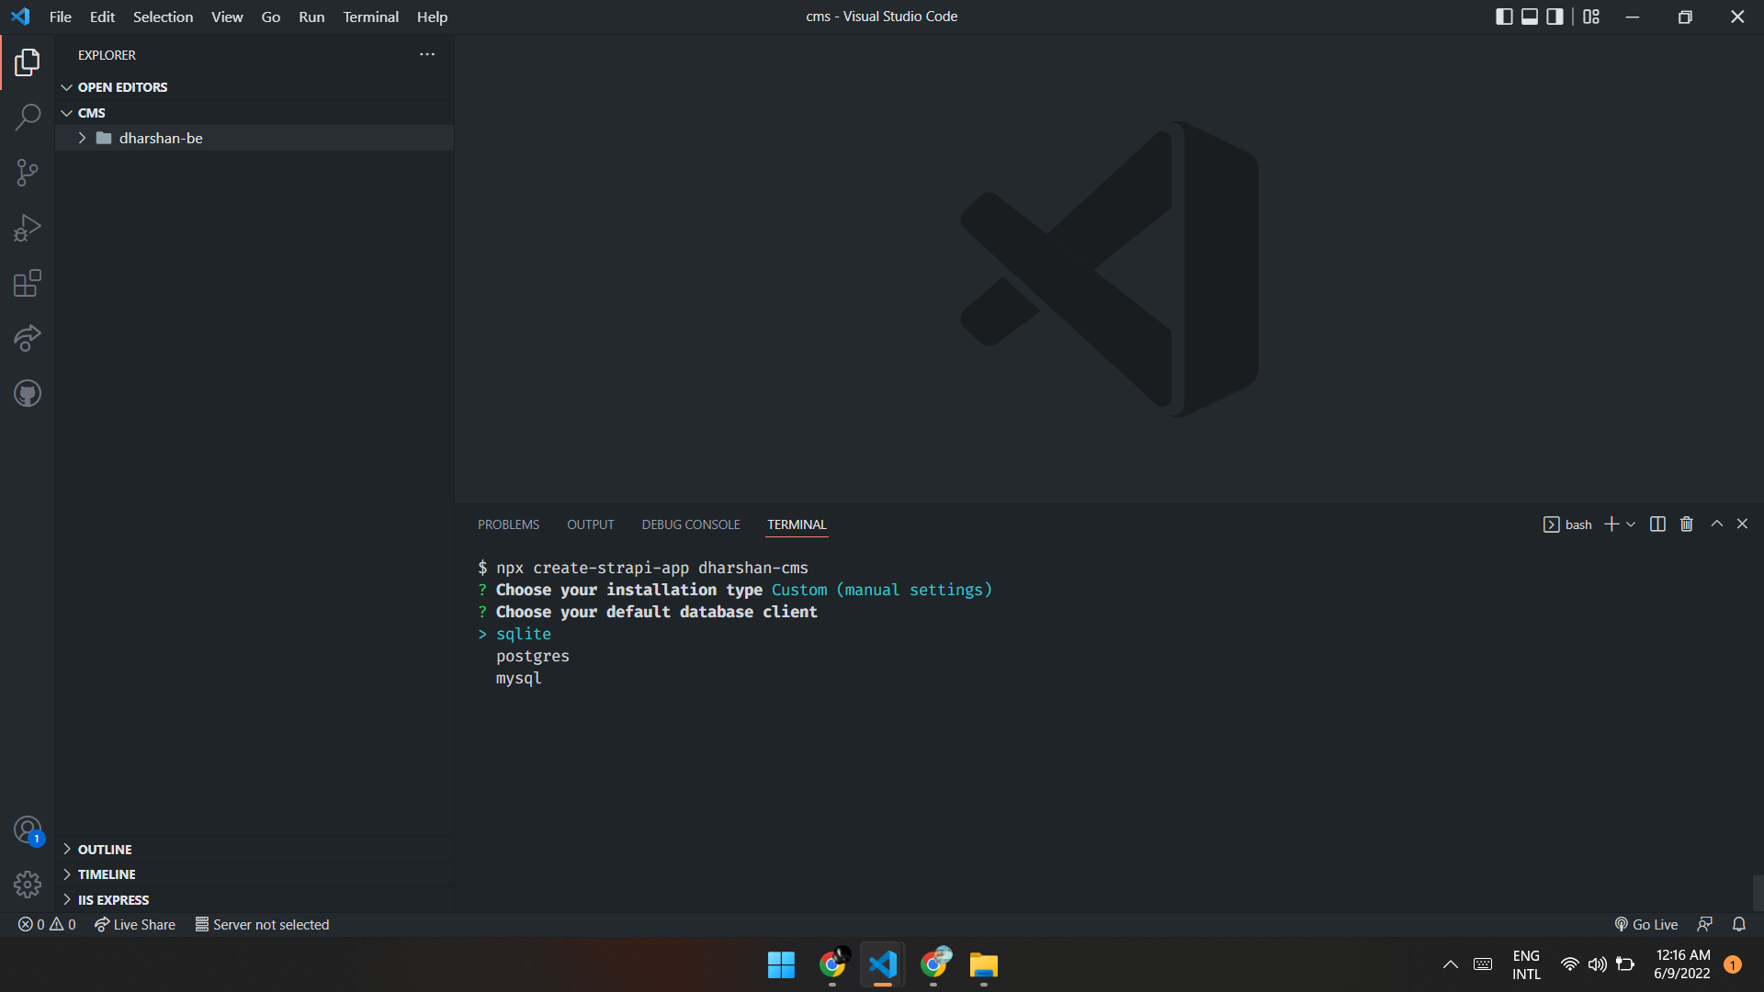Click the new terminal plus icon
1764x992 pixels.
(x=1611, y=524)
